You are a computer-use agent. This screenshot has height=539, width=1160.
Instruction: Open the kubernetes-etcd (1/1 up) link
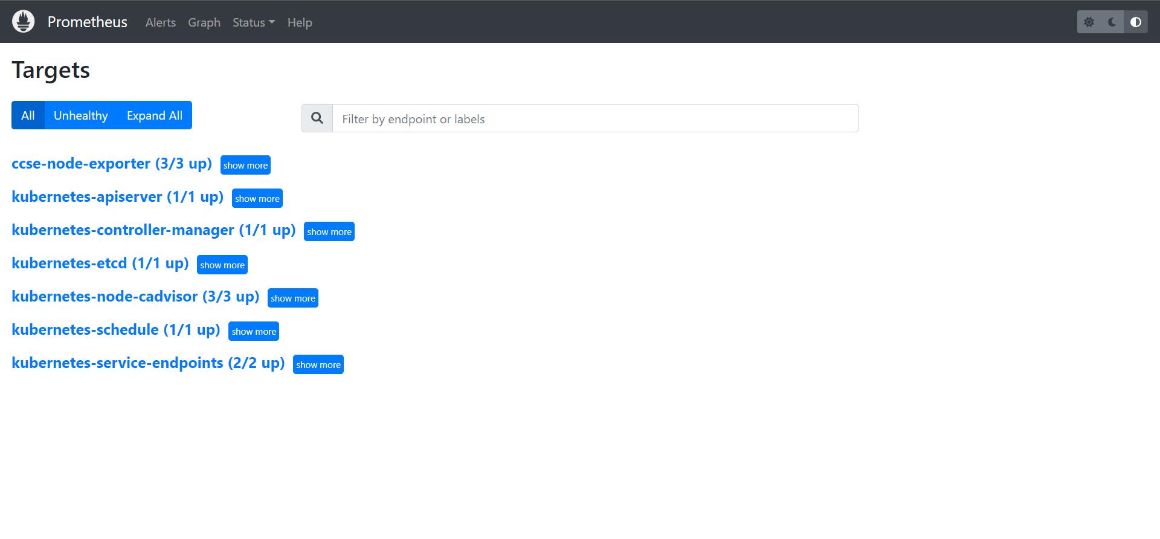pos(100,263)
